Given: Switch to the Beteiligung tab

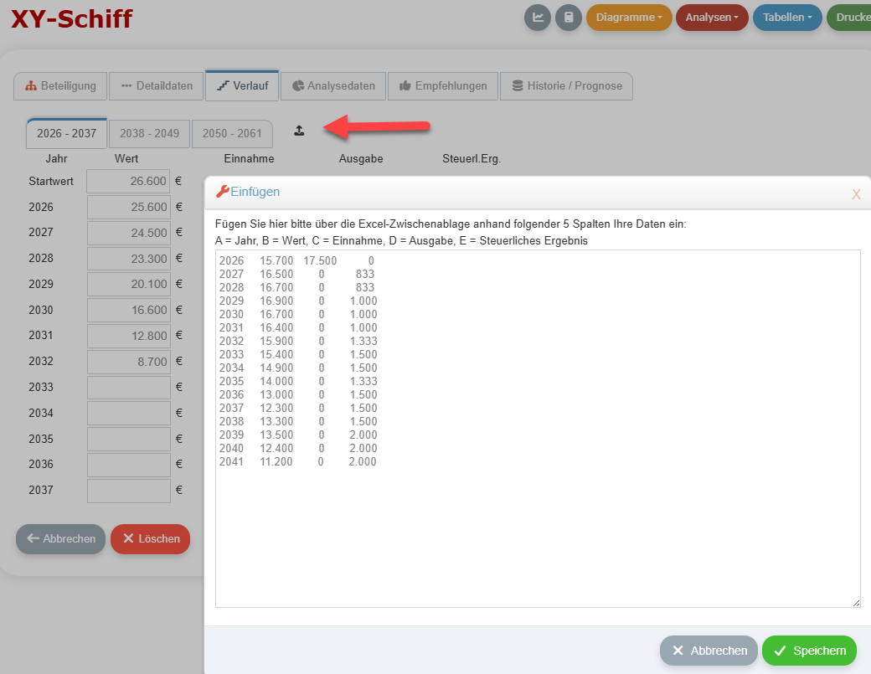Looking at the screenshot, I should tap(60, 85).
